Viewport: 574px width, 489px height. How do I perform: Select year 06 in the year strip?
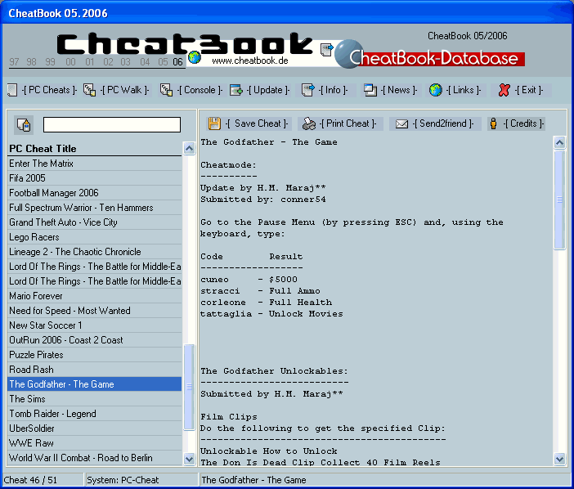(x=178, y=62)
